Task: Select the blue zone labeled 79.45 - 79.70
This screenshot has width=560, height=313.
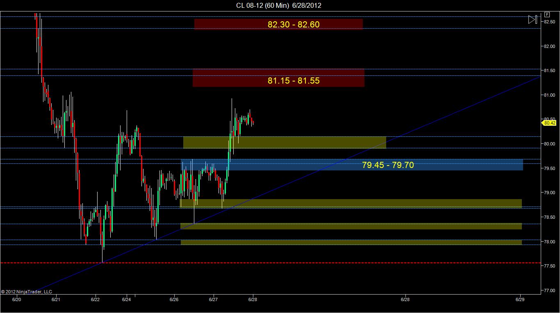Action: [x=352, y=165]
